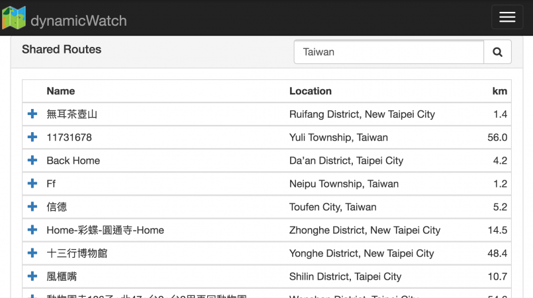Click plus icon beside 十三行博物館
The width and height of the screenshot is (533, 298).
pos(32,253)
